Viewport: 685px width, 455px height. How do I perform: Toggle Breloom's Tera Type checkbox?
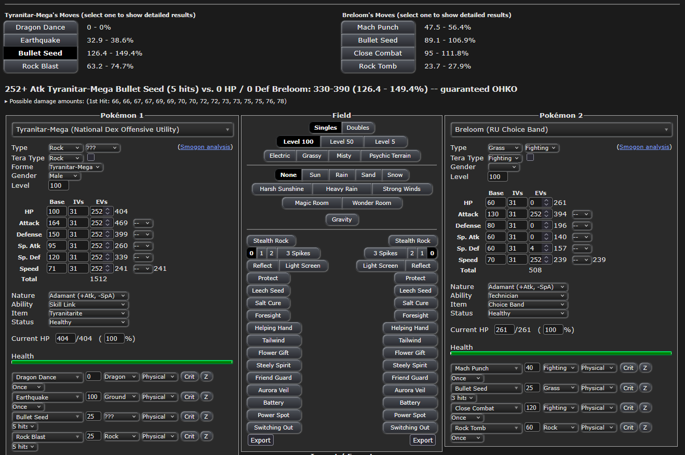pyautogui.click(x=530, y=157)
